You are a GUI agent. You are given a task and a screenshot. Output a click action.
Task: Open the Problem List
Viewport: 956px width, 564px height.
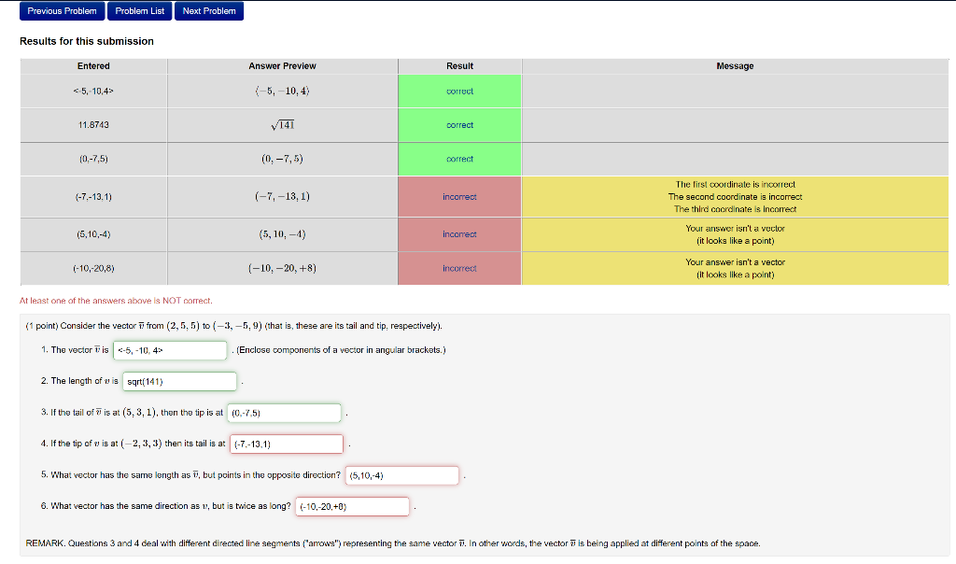click(140, 11)
